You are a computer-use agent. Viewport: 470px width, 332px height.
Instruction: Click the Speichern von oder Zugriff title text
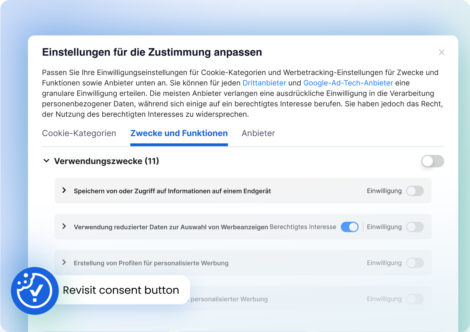pos(172,191)
